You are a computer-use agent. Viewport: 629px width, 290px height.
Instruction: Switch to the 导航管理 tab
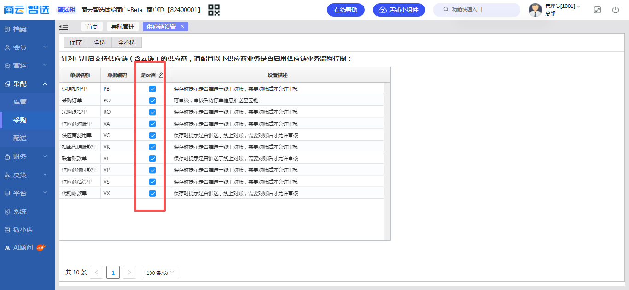(x=122, y=27)
